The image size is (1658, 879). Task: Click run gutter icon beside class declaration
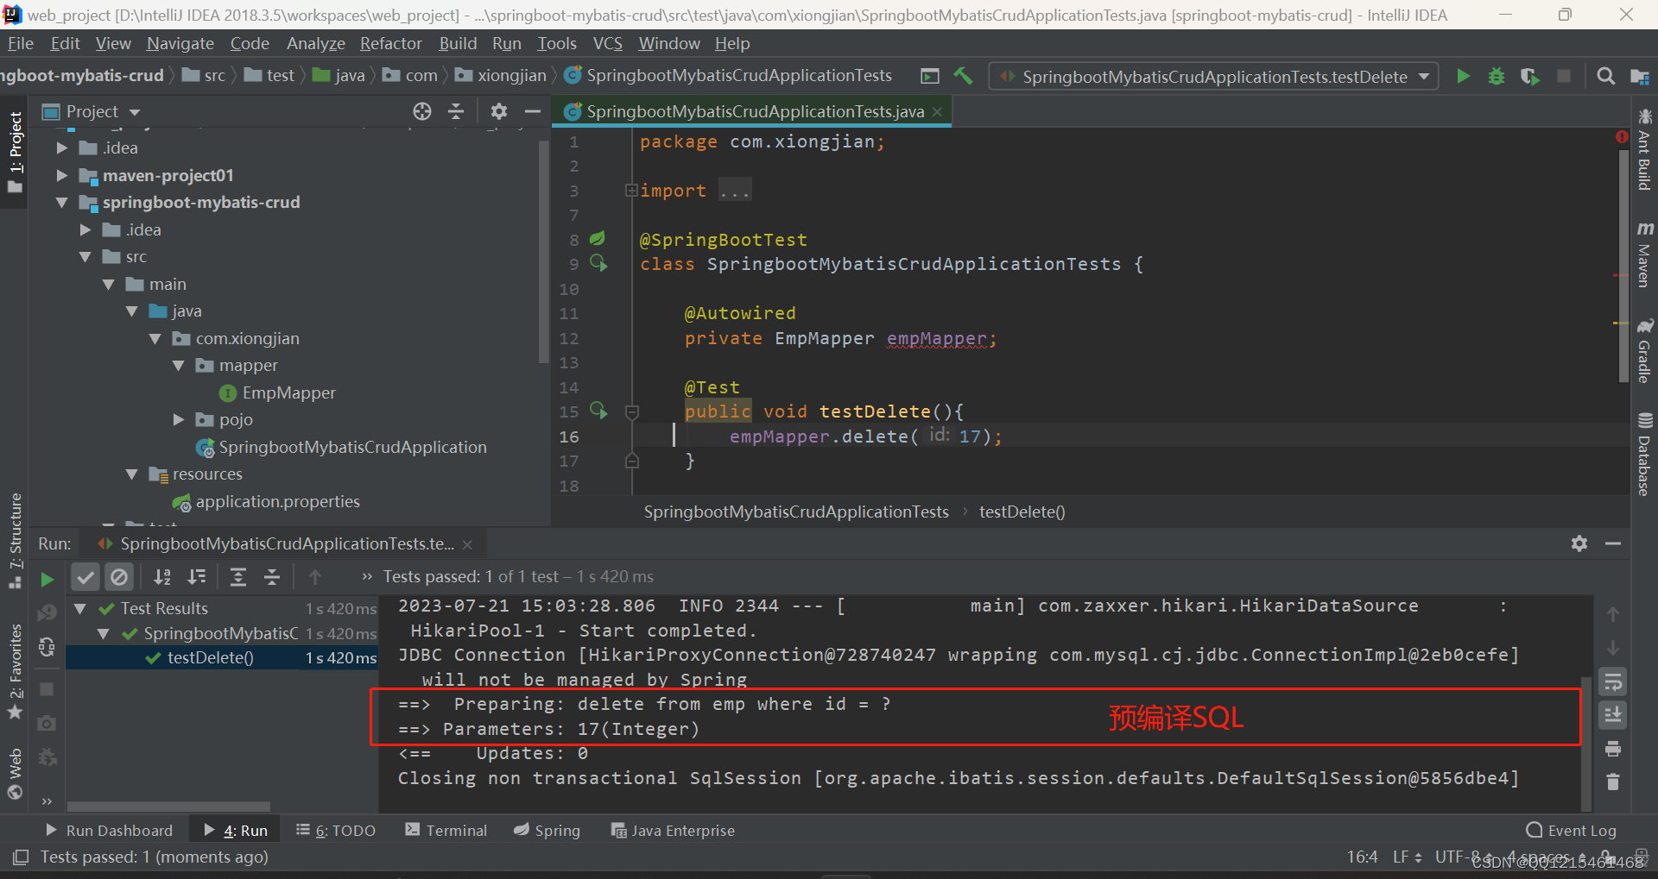[598, 262]
